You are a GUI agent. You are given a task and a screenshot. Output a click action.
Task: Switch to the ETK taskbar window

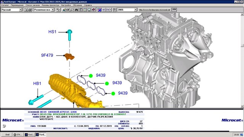(x=18, y=134)
